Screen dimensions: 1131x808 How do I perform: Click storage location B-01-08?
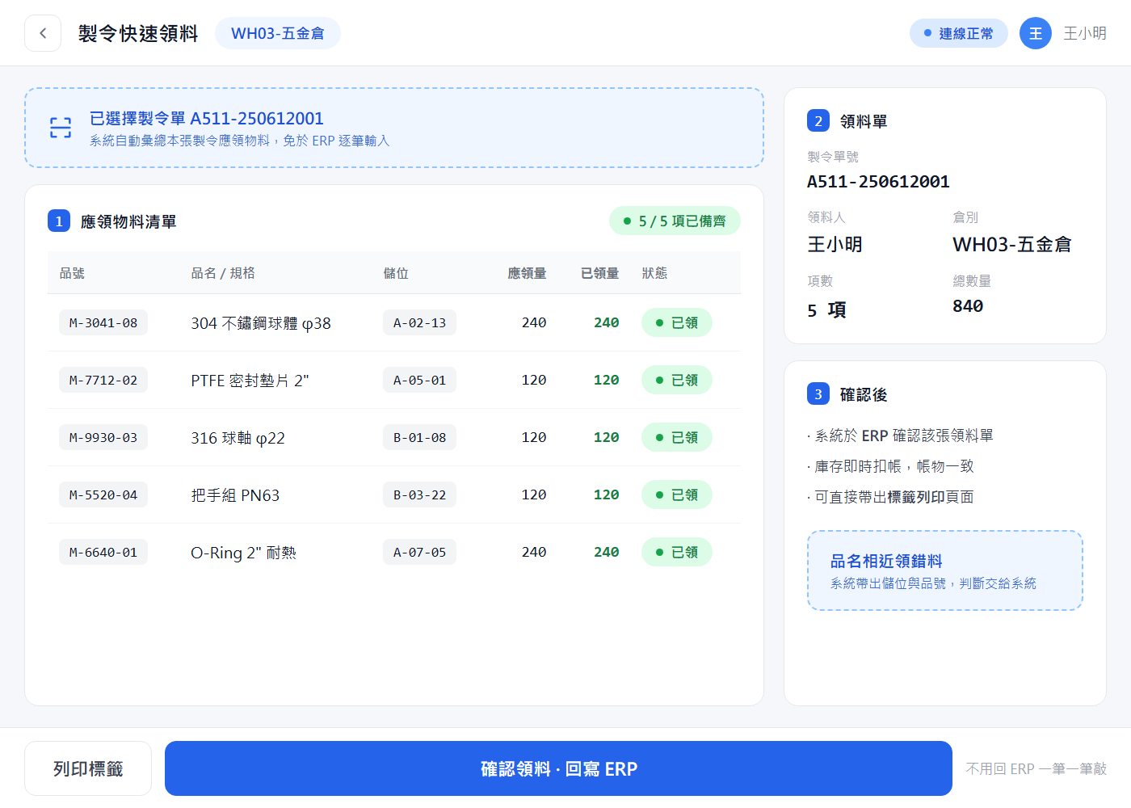419,437
